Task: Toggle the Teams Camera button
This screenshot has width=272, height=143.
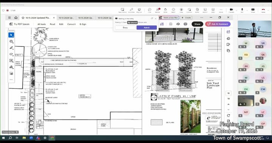Action: 231,11
